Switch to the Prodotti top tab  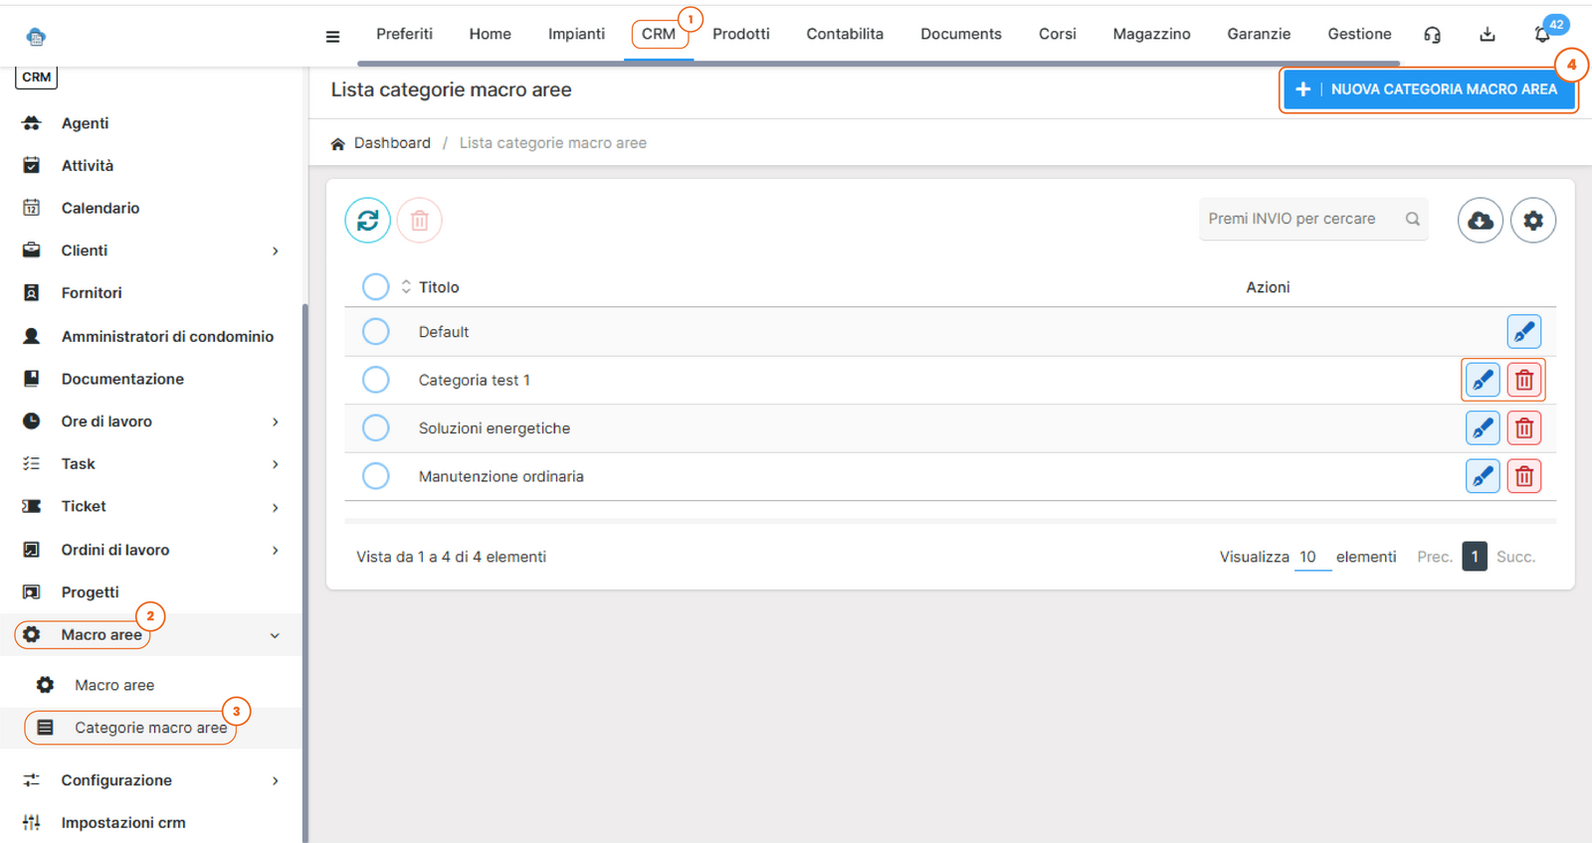pos(740,34)
